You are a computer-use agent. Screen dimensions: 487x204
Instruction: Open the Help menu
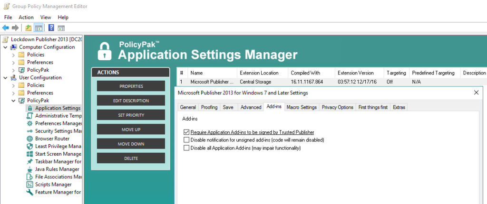coord(63,18)
